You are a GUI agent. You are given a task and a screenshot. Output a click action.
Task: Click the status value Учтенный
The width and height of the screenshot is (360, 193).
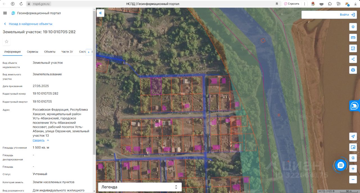click(x=40, y=174)
